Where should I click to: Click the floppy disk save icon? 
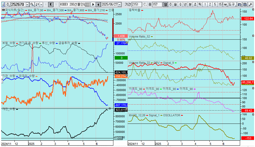pos(245,5)
